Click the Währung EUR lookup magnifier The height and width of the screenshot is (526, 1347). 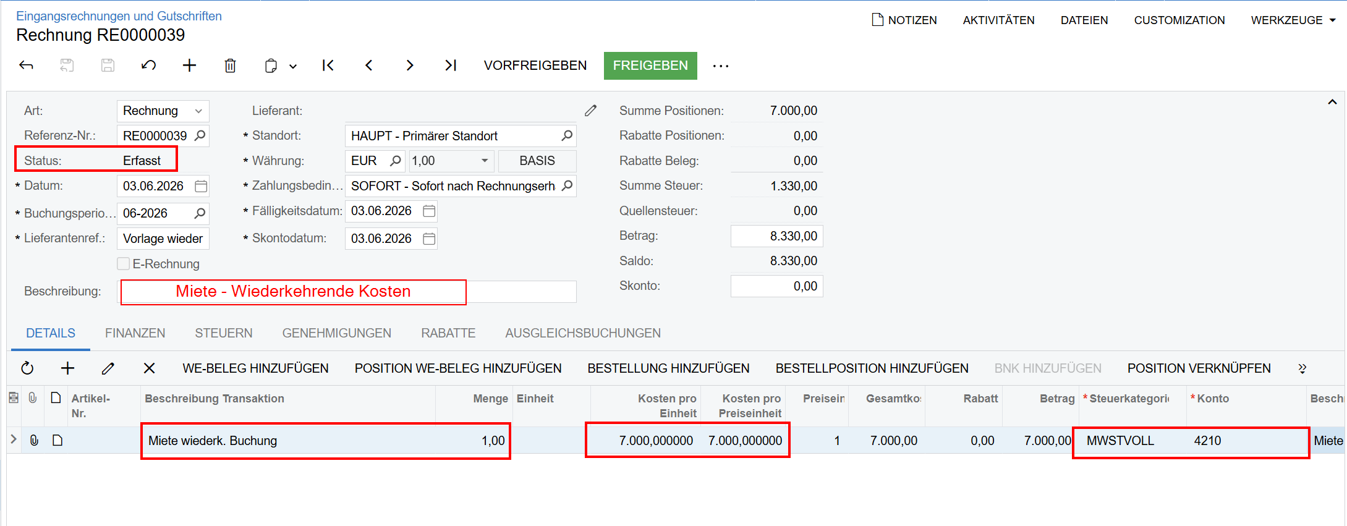point(396,161)
